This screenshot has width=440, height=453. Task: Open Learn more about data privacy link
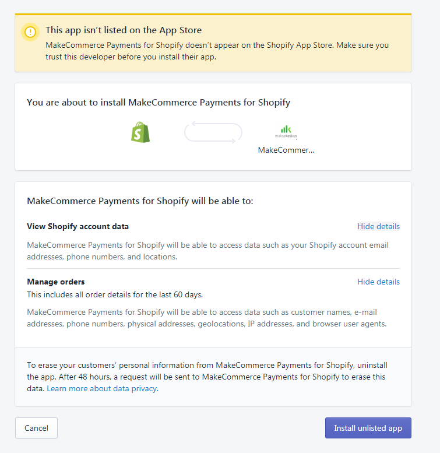pos(103,388)
